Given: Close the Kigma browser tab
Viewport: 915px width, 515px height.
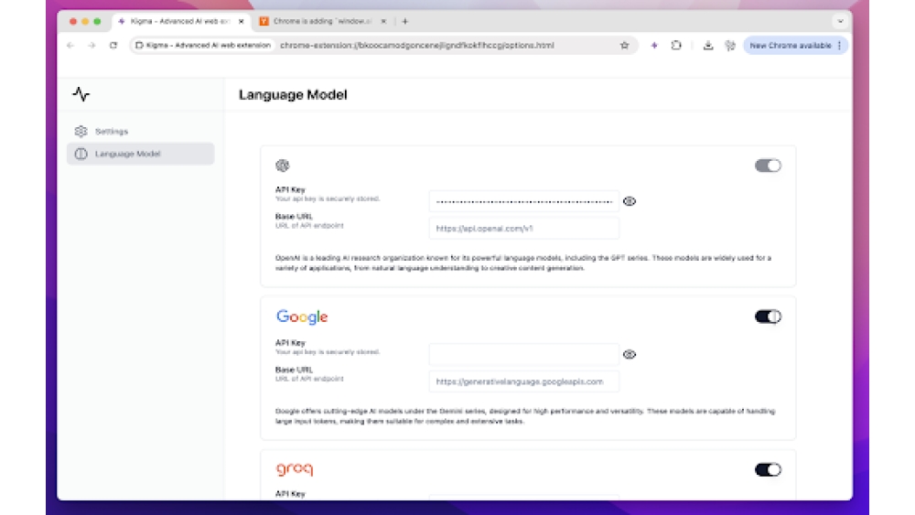Looking at the screenshot, I should point(241,22).
